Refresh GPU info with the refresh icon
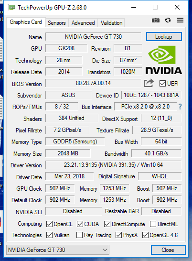The image size is (192, 261). (x=168, y=20)
